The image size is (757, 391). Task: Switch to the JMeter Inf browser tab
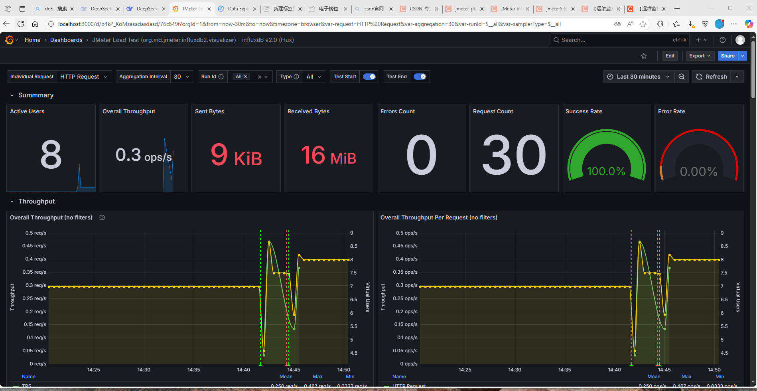(x=509, y=8)
